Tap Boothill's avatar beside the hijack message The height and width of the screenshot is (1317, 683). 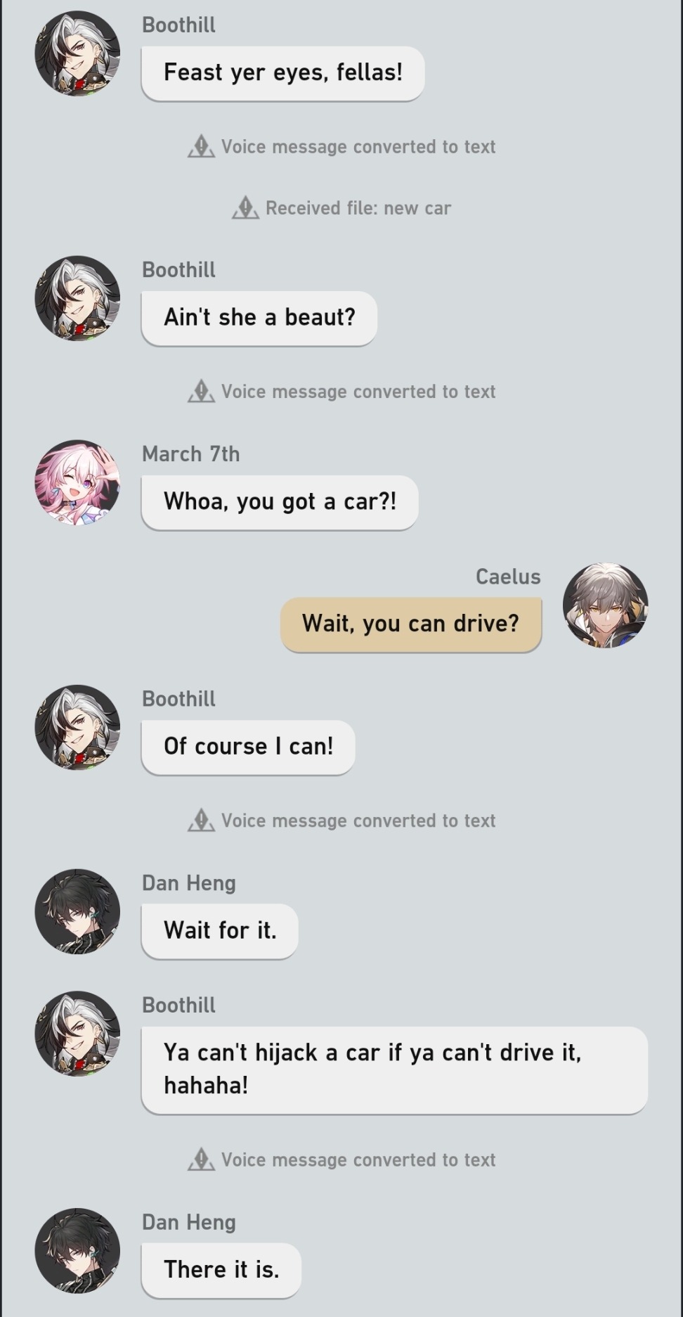point(77,1034)
